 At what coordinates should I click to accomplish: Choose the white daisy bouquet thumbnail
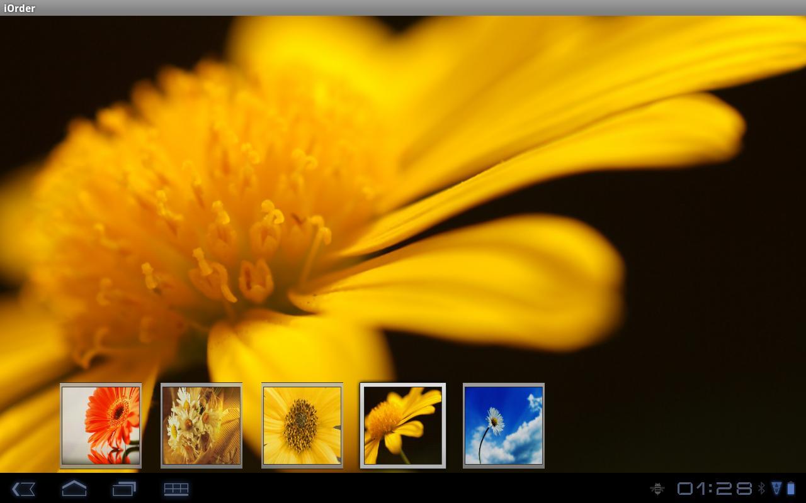201,426
